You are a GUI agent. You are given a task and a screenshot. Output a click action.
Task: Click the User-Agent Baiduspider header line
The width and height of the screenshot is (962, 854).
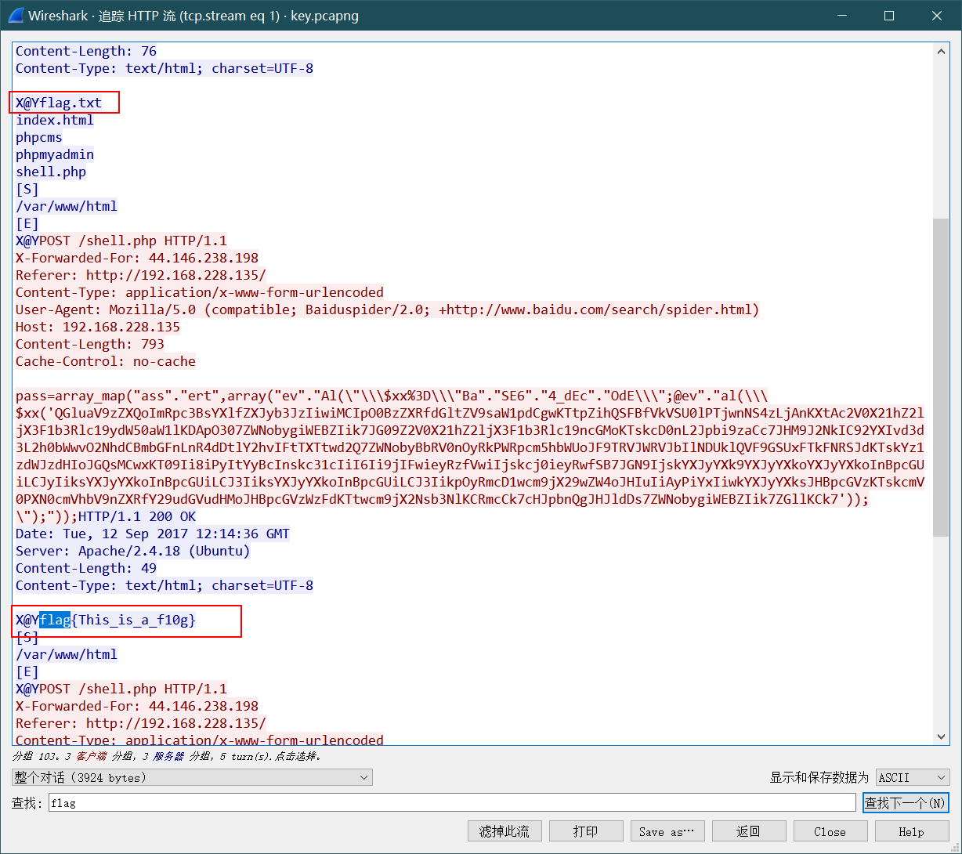pos(388,309)
